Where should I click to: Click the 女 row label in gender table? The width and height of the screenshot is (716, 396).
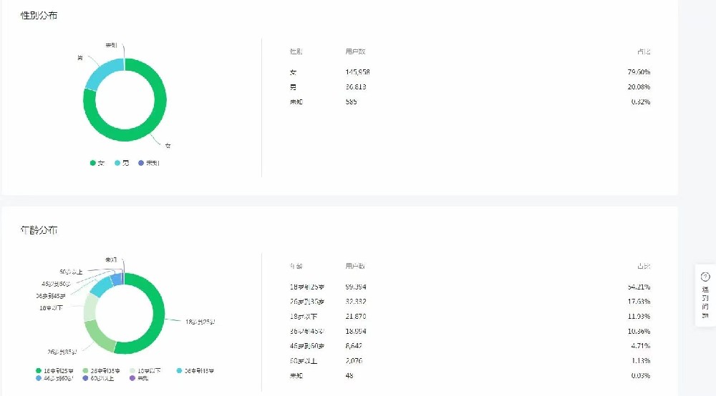(293, 72)
